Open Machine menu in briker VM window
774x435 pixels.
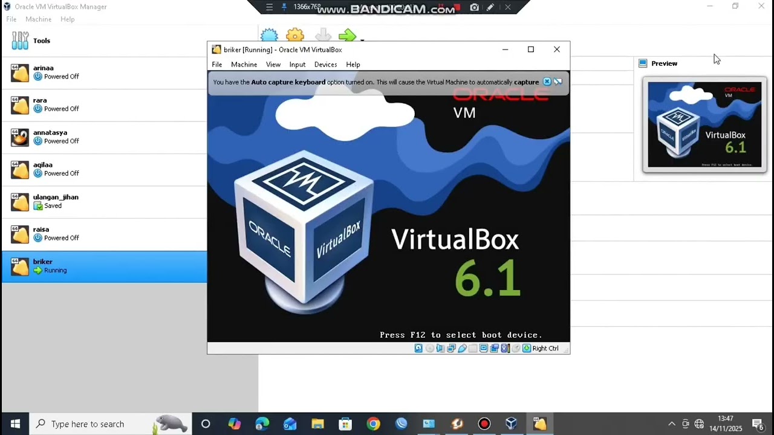coord(244,65)
